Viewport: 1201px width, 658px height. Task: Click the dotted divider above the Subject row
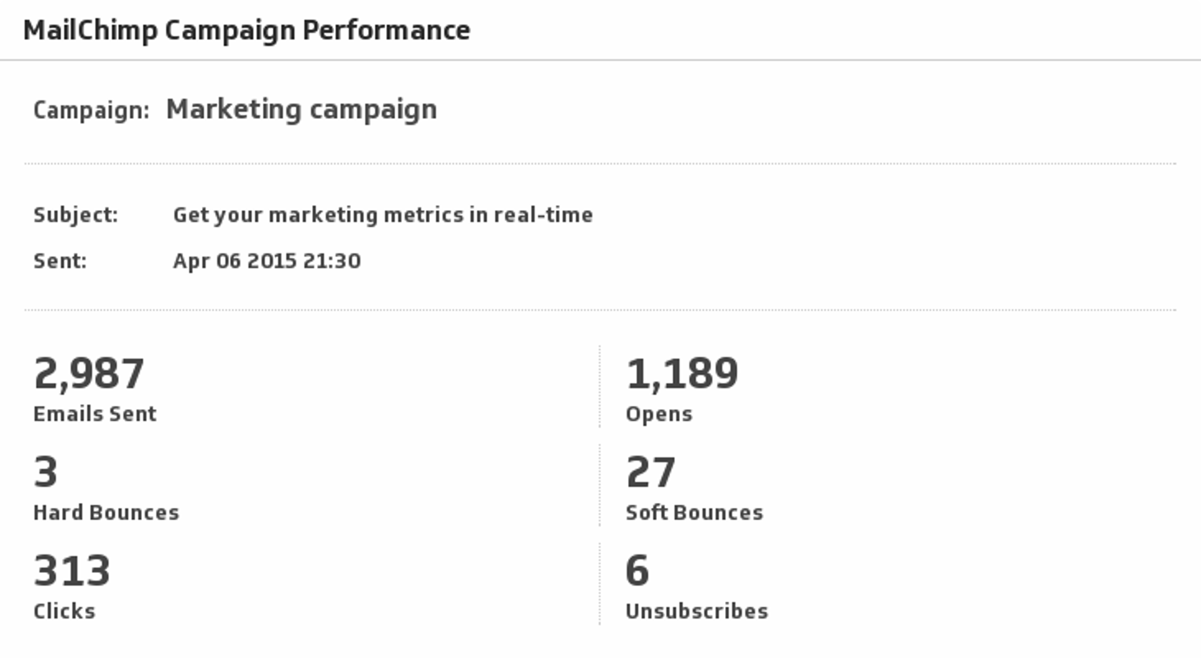(600, 164)
